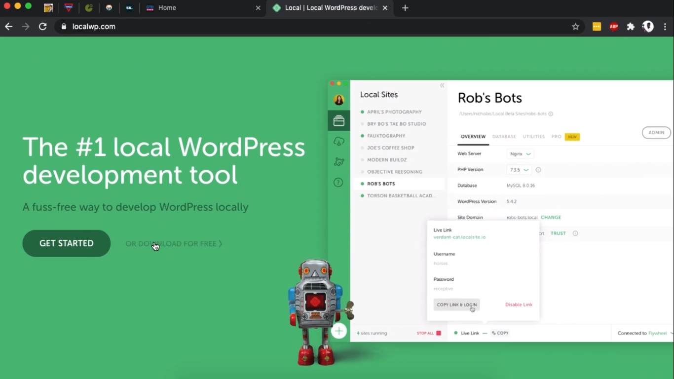Open the Flywheel connection link
The height and width of the screenshot is (379, 674).
658,333
